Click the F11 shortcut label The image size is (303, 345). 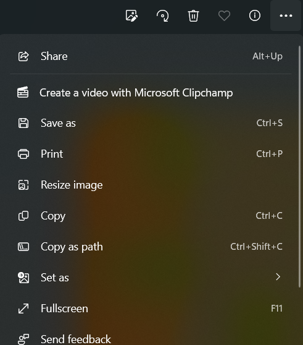[x=276, y=309]
